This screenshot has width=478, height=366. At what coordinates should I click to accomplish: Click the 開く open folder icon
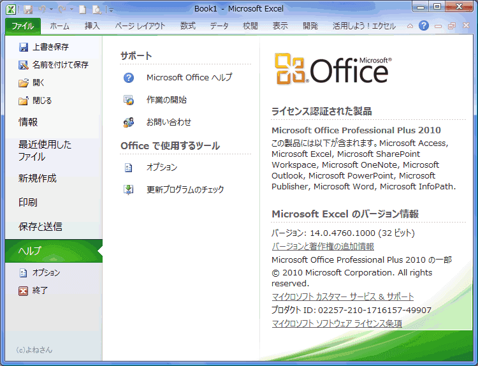click(x=24, y=83)
